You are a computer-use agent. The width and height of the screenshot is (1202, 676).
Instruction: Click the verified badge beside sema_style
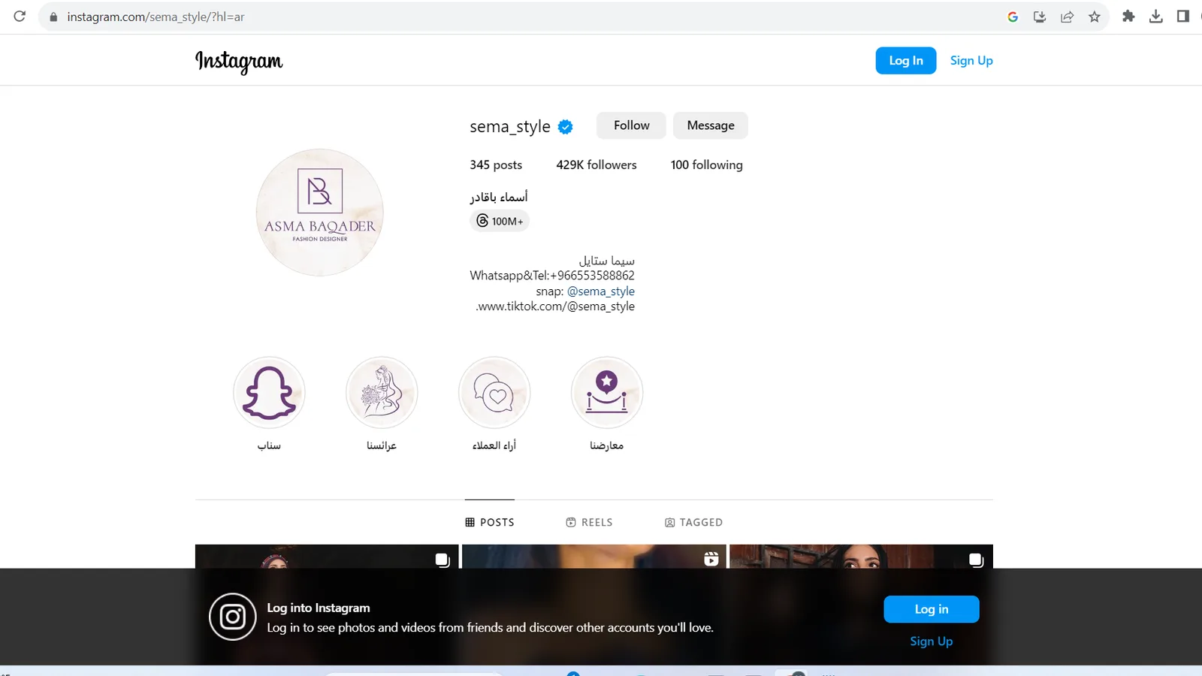pos(566,127)
